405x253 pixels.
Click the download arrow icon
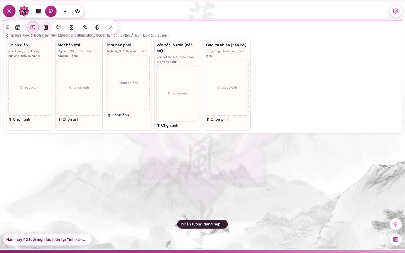65,11
